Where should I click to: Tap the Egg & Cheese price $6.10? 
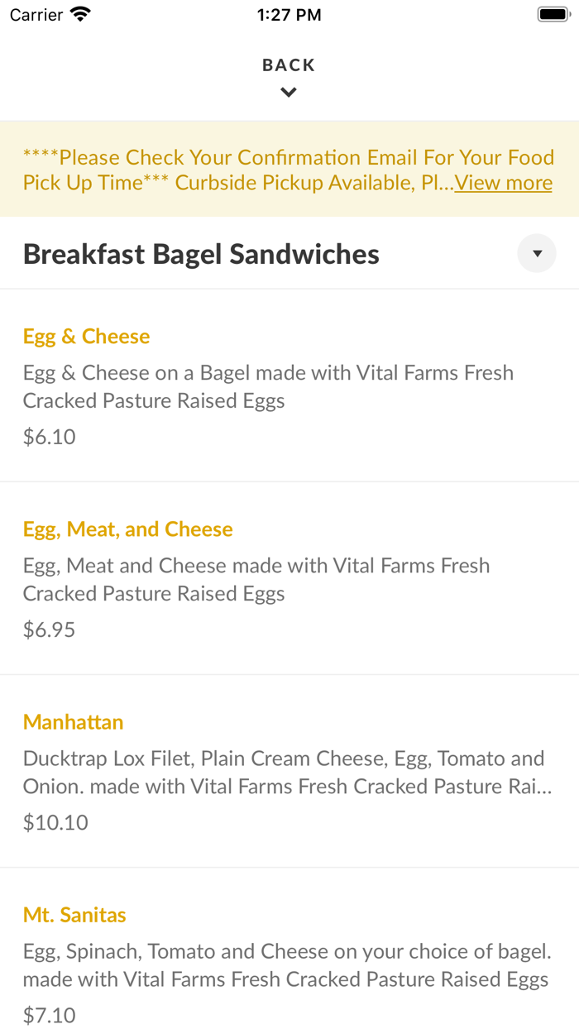(49, 436)
